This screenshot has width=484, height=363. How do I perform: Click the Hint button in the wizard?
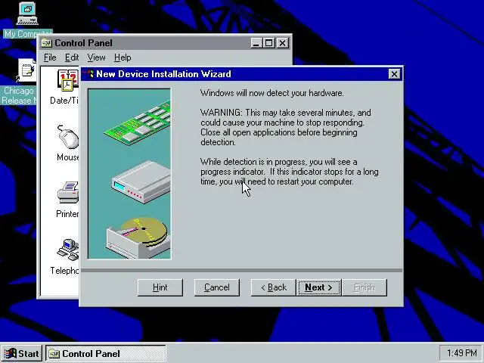160,287
